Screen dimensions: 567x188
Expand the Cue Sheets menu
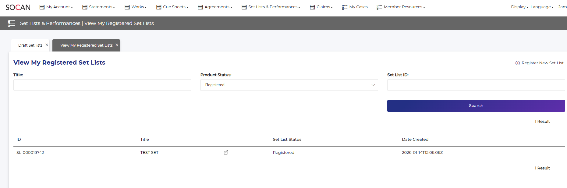[x=172, y=7]
